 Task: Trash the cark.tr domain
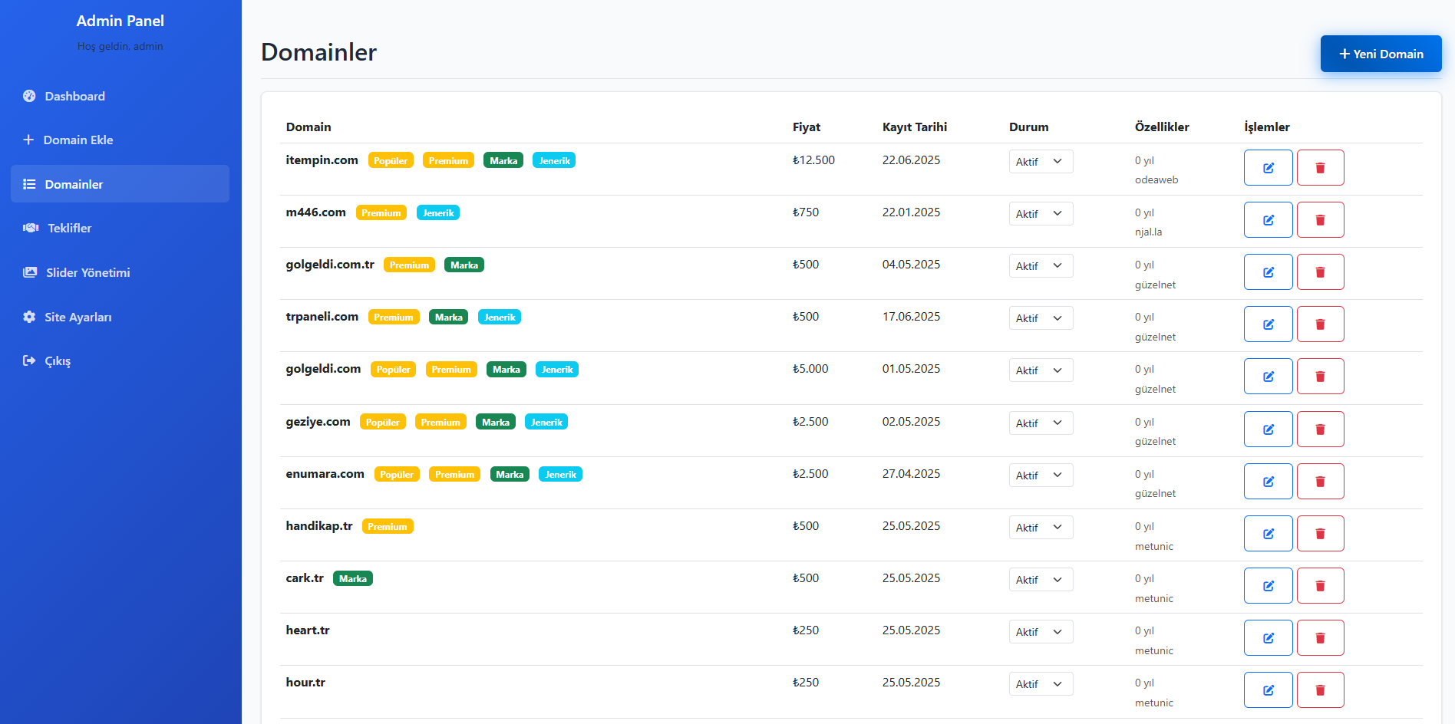pos(1320,585)
